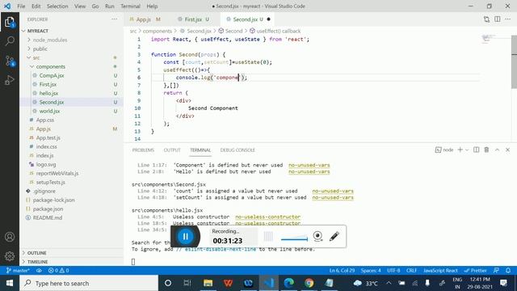Open File Explorer from the taskbar
Image resolution: width=517 pixels, height=291 pixels.
coord(208,283)
